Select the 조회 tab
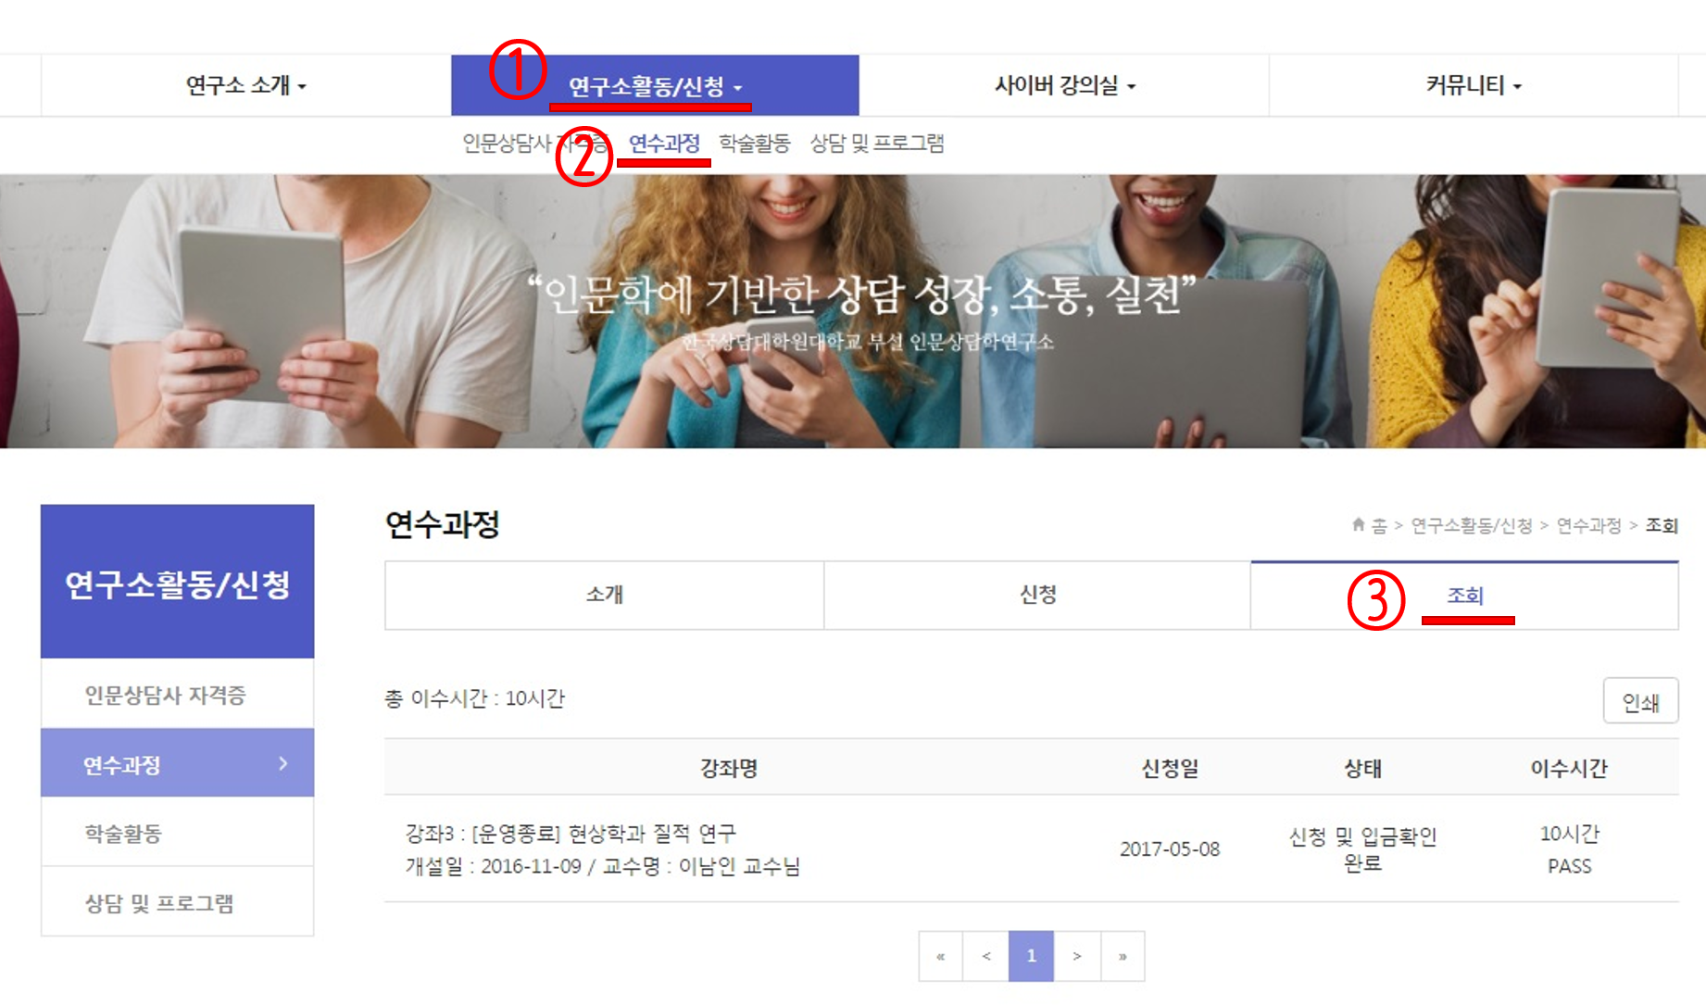 point(1464,596)
